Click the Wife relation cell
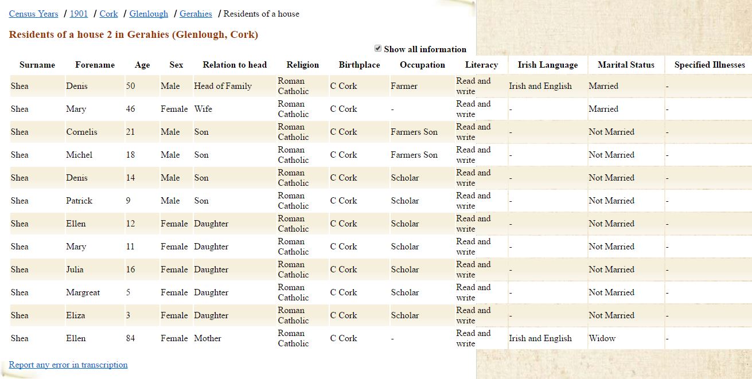Screen dimensions: 752x379 click(x=203, y=109)
